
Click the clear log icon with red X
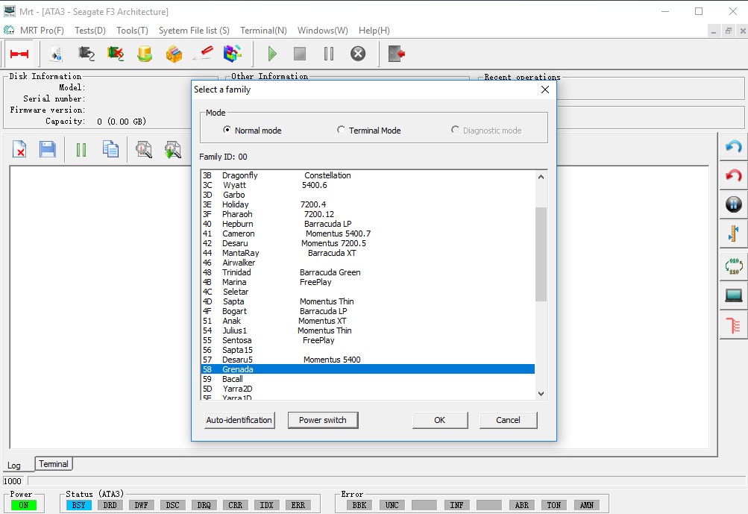tap(19, 149)
